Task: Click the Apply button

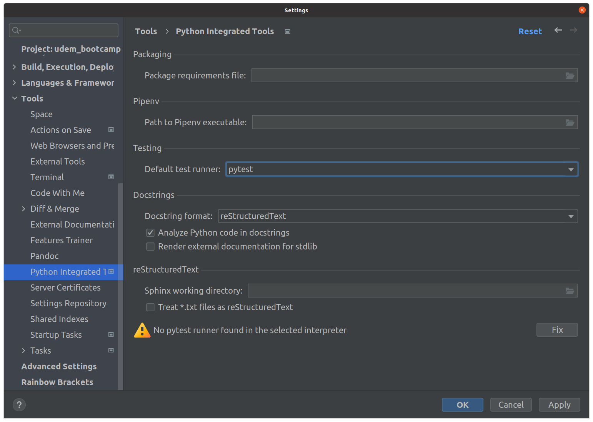Action: 559,405
